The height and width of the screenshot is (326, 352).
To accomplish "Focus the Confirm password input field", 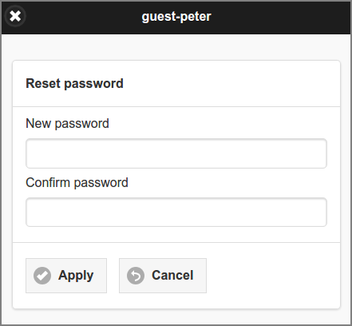I will point(176,213).
